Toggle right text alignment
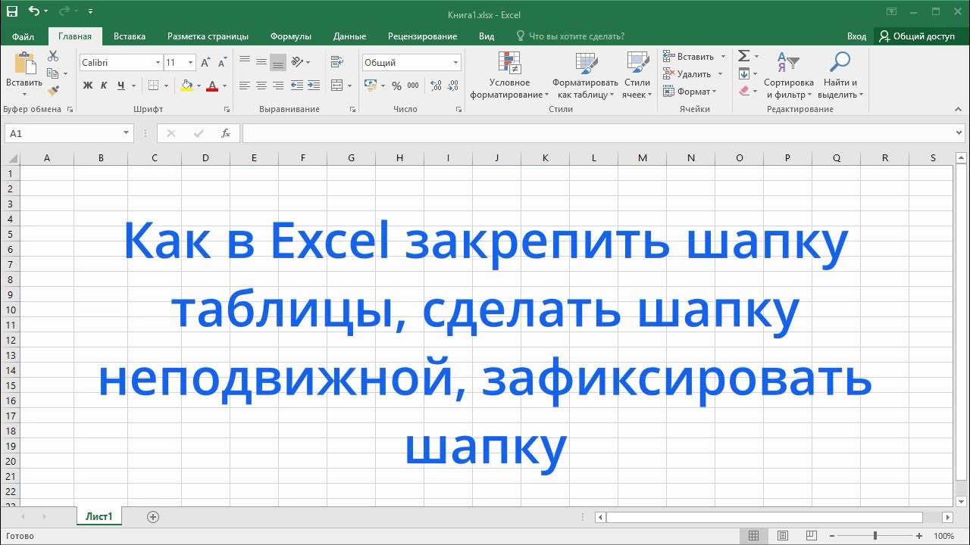The image size is (970, 545). pyautogui.click(x=277, y=86)
